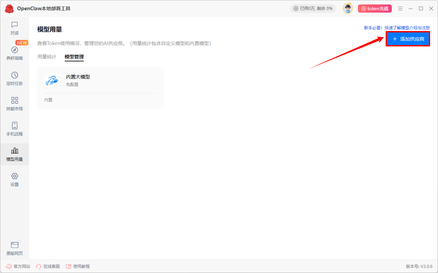Screen dimensions: 438x273
Task: Open the hamburger menu in title bar
Action: [x=400, y=9]
